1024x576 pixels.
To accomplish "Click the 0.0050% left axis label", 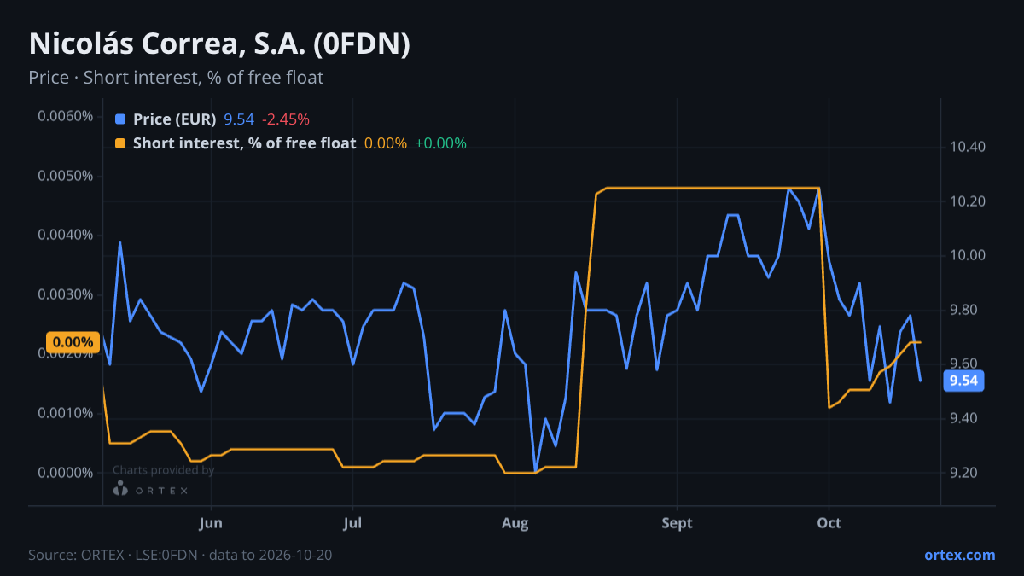I will (x=66, y=176).
